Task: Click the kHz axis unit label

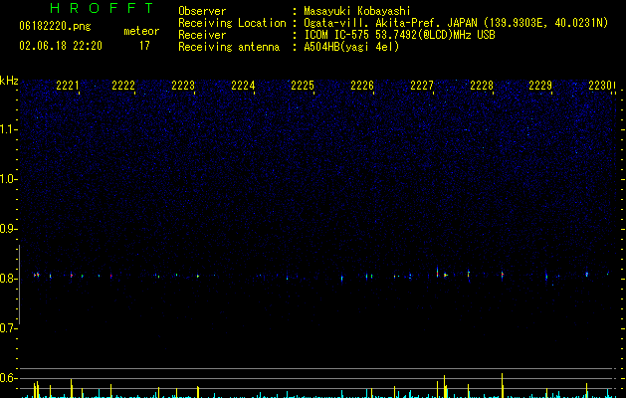Action: click(x=9, y=81)
